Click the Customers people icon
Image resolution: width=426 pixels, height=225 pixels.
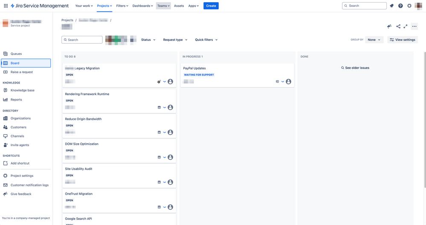click(6, 127)
